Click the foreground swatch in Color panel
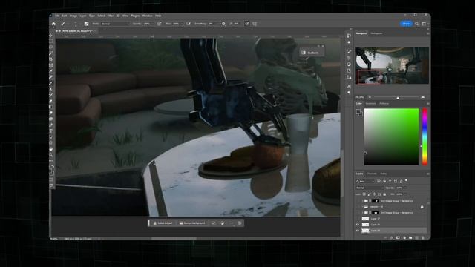475x267 pixels. point(358,112)
